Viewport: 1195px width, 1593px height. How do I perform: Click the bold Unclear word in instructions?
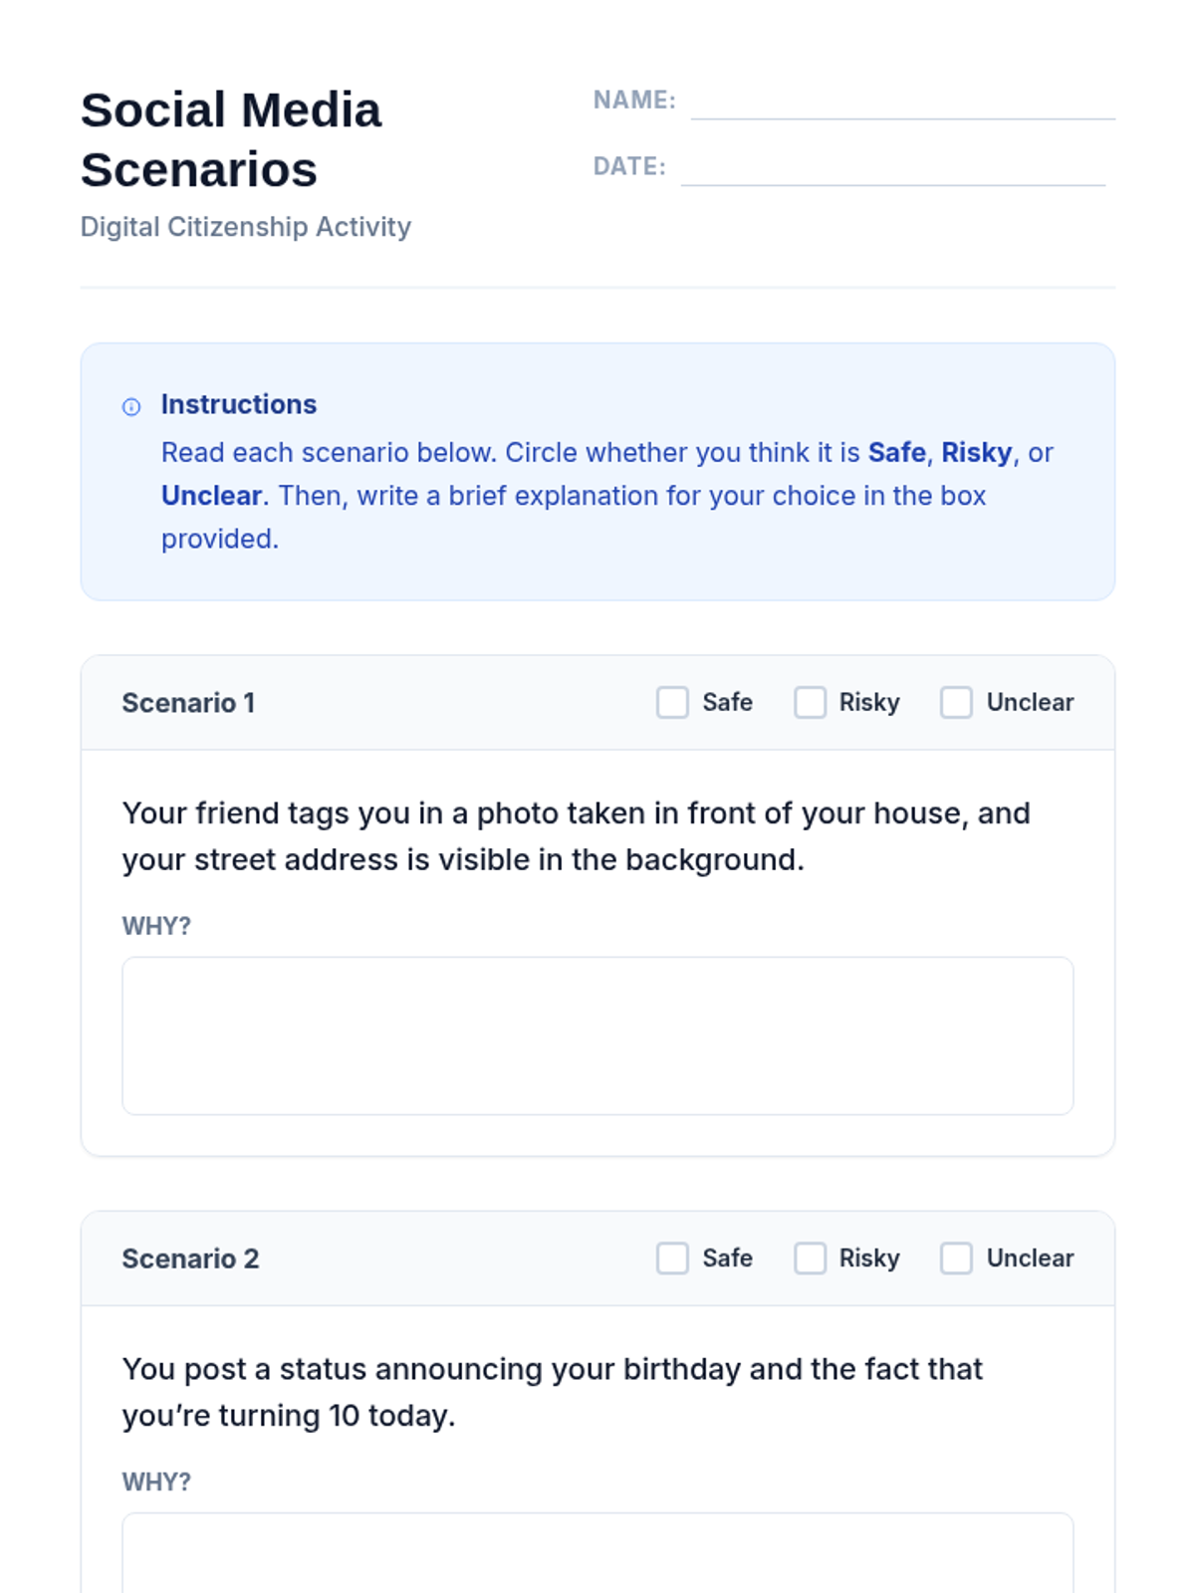pyautogui.click(x=211, y=496)
